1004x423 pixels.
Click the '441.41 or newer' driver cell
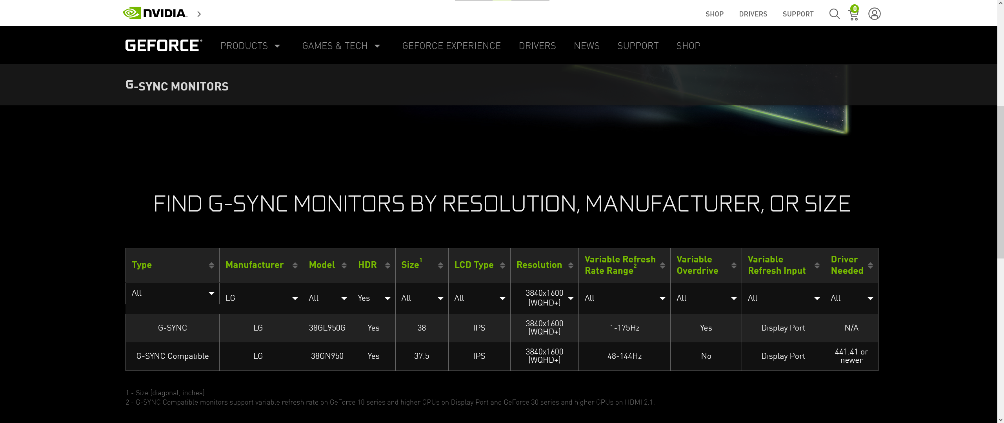click(851, 356)
